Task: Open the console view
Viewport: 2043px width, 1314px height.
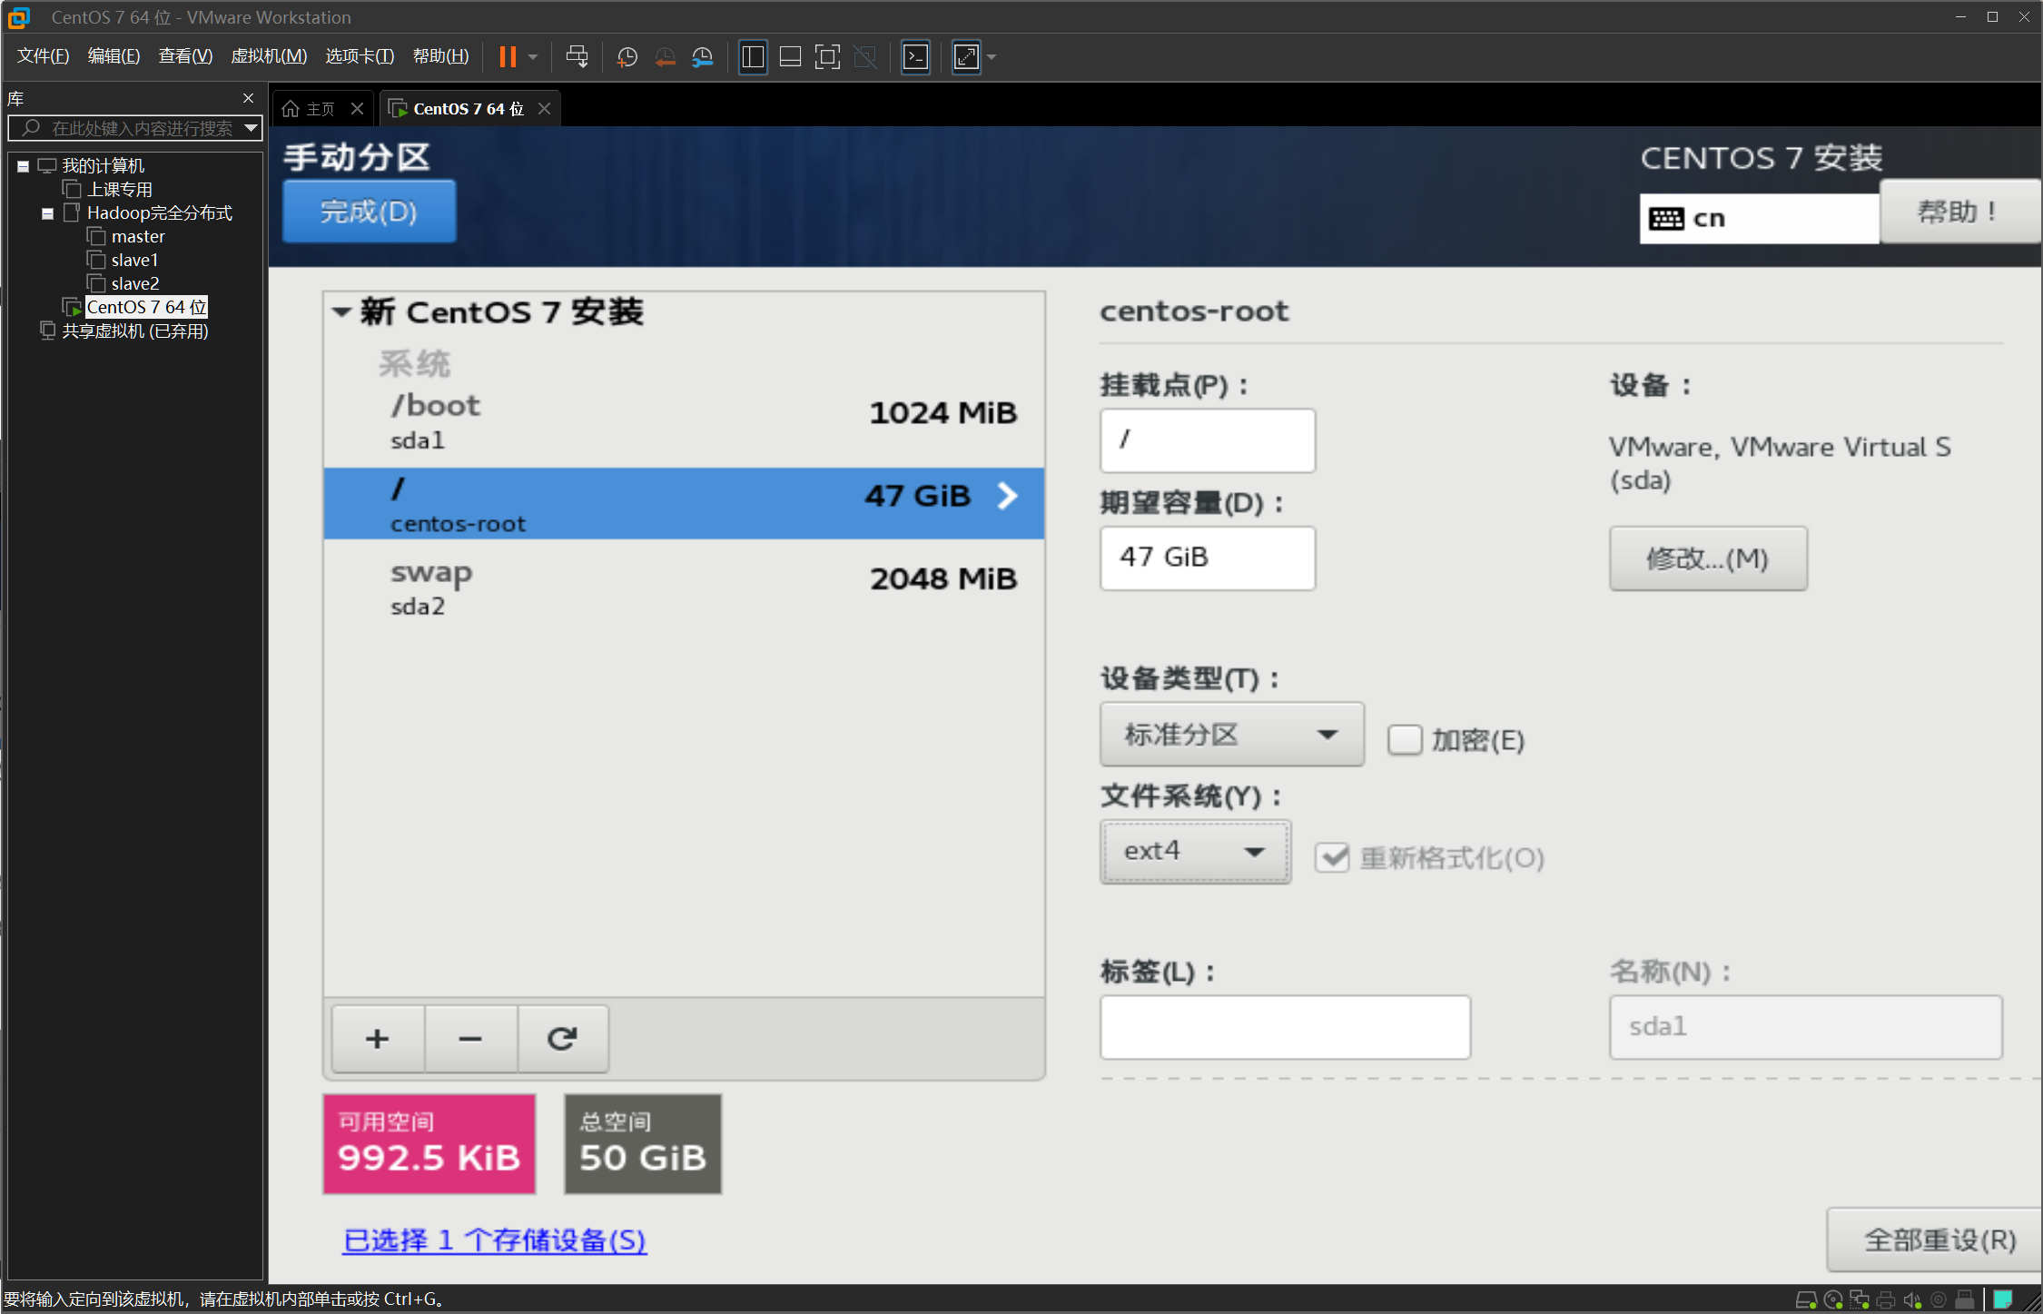Action: click(x=915, y=57)
